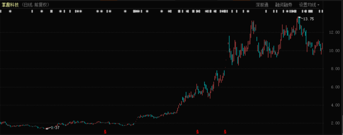Viewport: 343px width, 135px height.
Task: Click the rightmost red $ marker at the chart bottom
Action: [x=225, y=131]
